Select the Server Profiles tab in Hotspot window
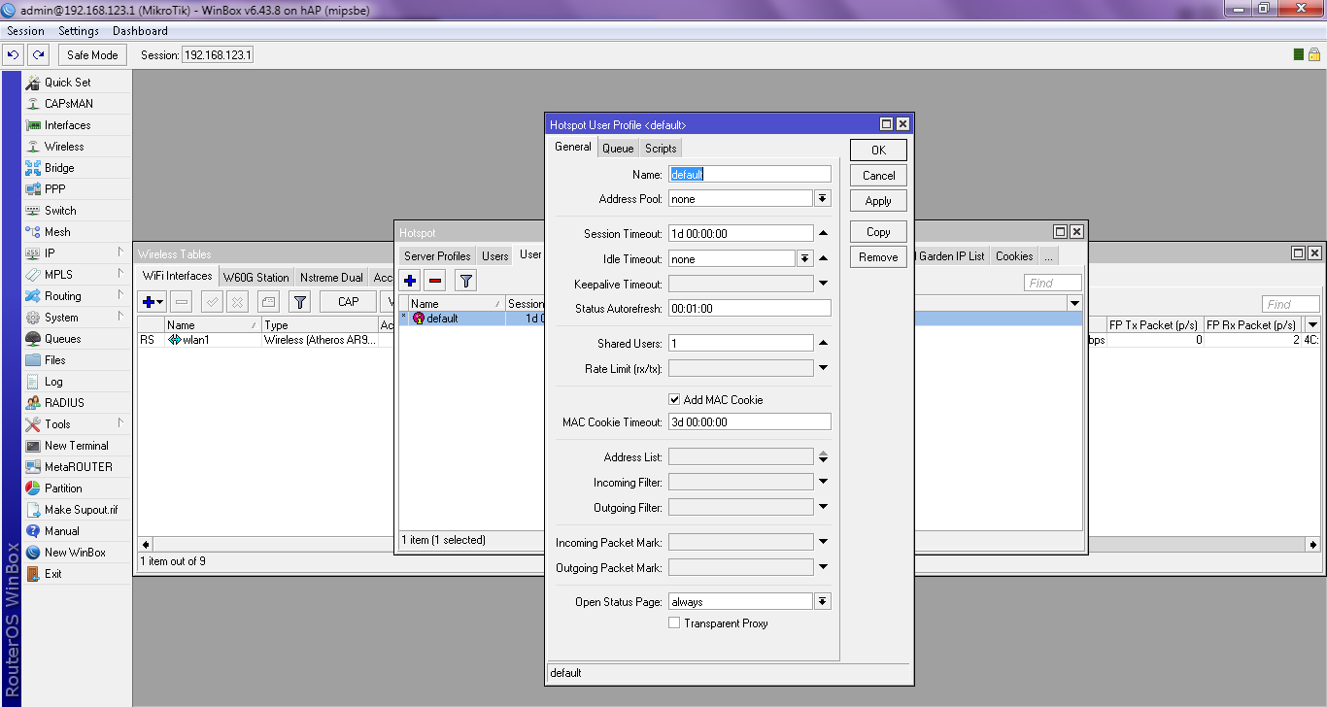The image size is (1327, 707). (x=437, y=256)
